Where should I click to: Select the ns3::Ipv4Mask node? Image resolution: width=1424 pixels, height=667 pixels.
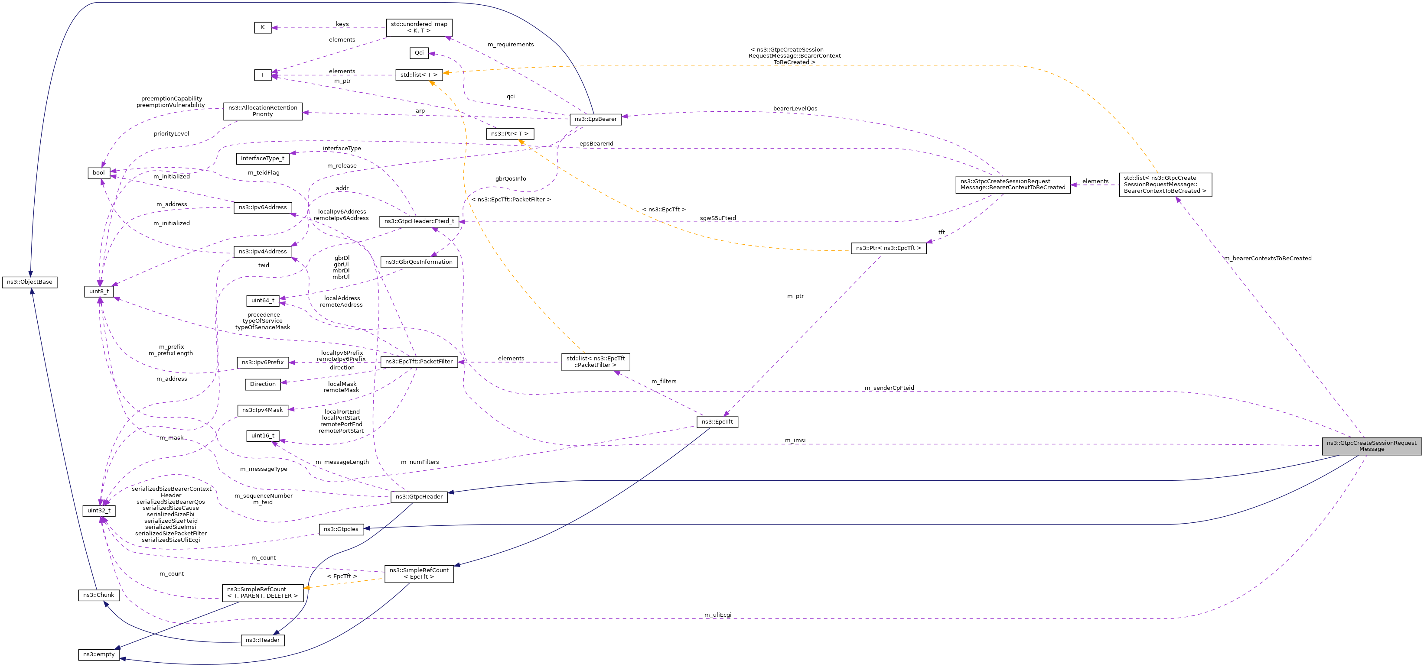pyautogui.click(x=263, y=410)
